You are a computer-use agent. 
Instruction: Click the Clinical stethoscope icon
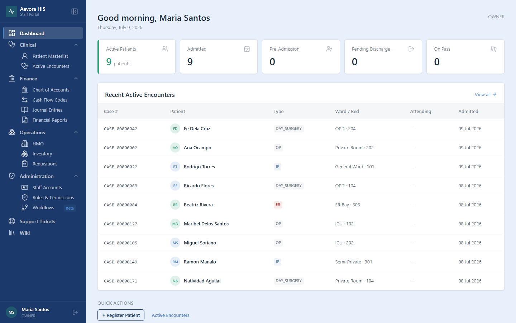tap(12, 45)
